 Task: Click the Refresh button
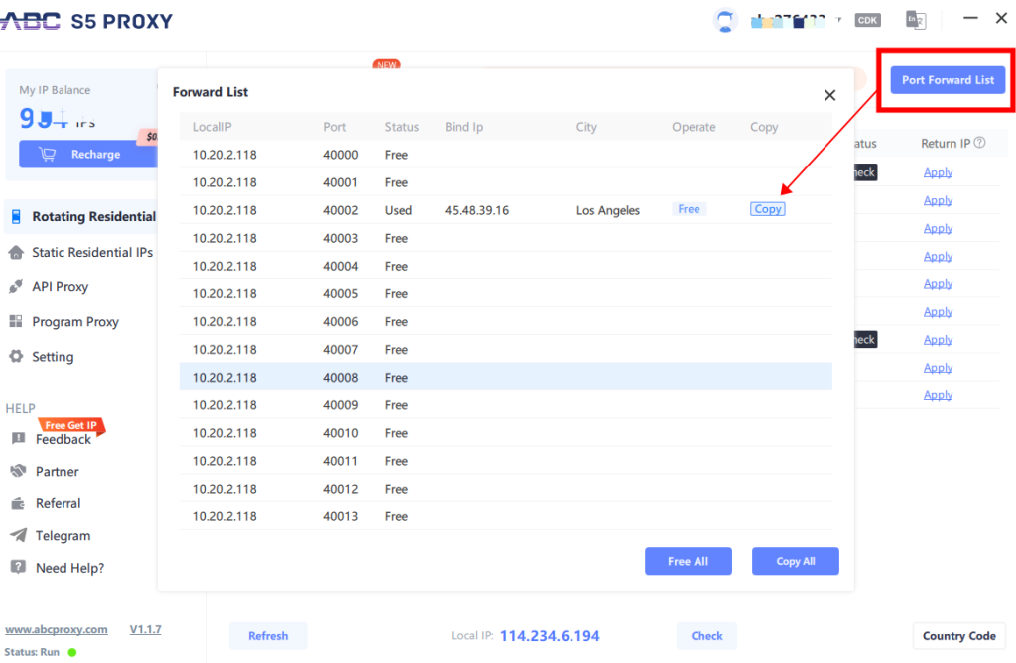pos(268,636)
